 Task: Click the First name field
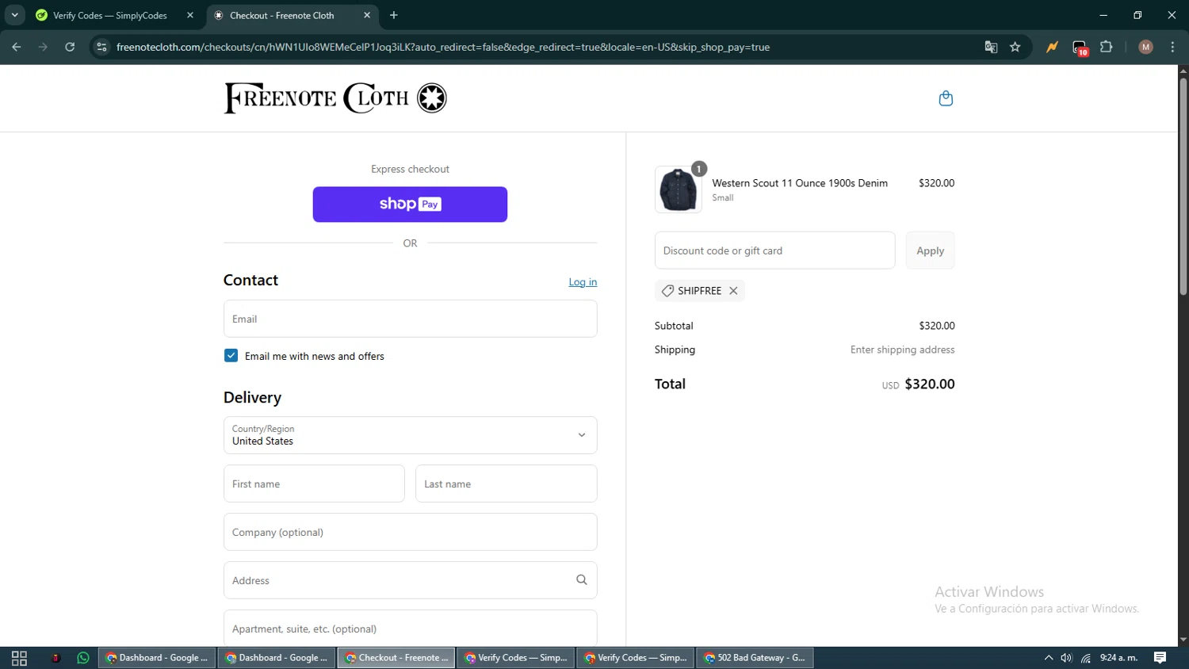click(x=314, y=484)
